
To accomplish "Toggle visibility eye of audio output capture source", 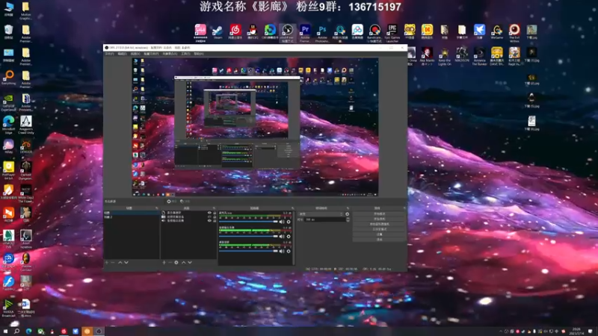I will 209,220.
